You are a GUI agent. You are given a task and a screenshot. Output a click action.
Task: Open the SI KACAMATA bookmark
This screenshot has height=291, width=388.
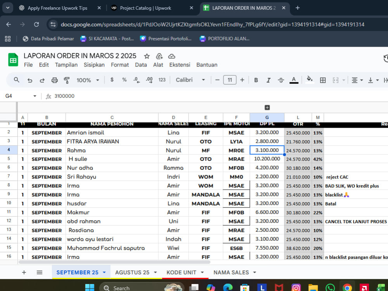click(107, 38)
